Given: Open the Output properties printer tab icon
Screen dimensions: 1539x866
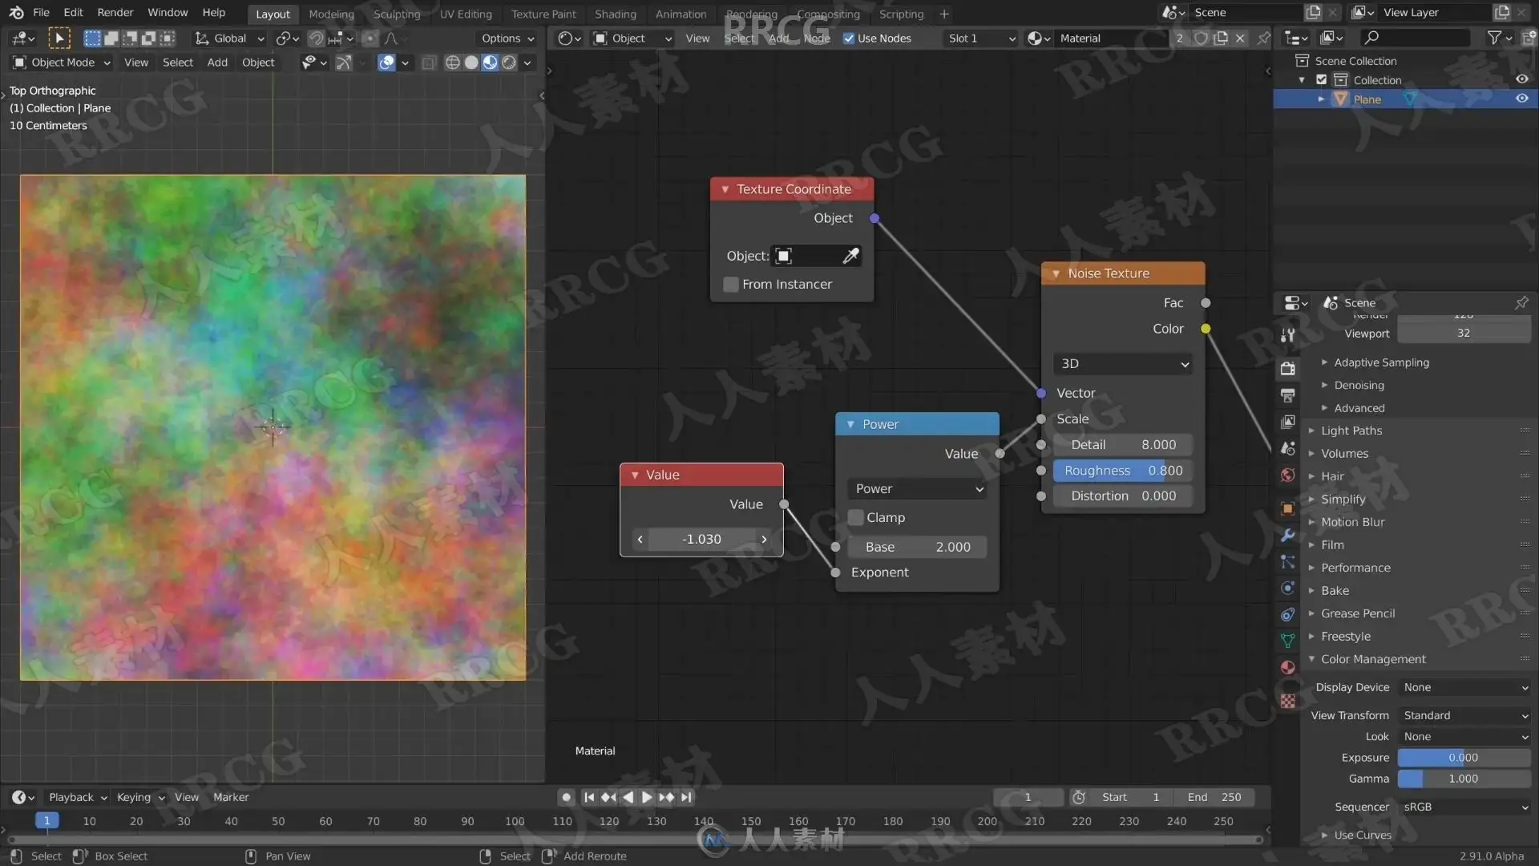Looking at the screenshot, I should (1288, 395).
